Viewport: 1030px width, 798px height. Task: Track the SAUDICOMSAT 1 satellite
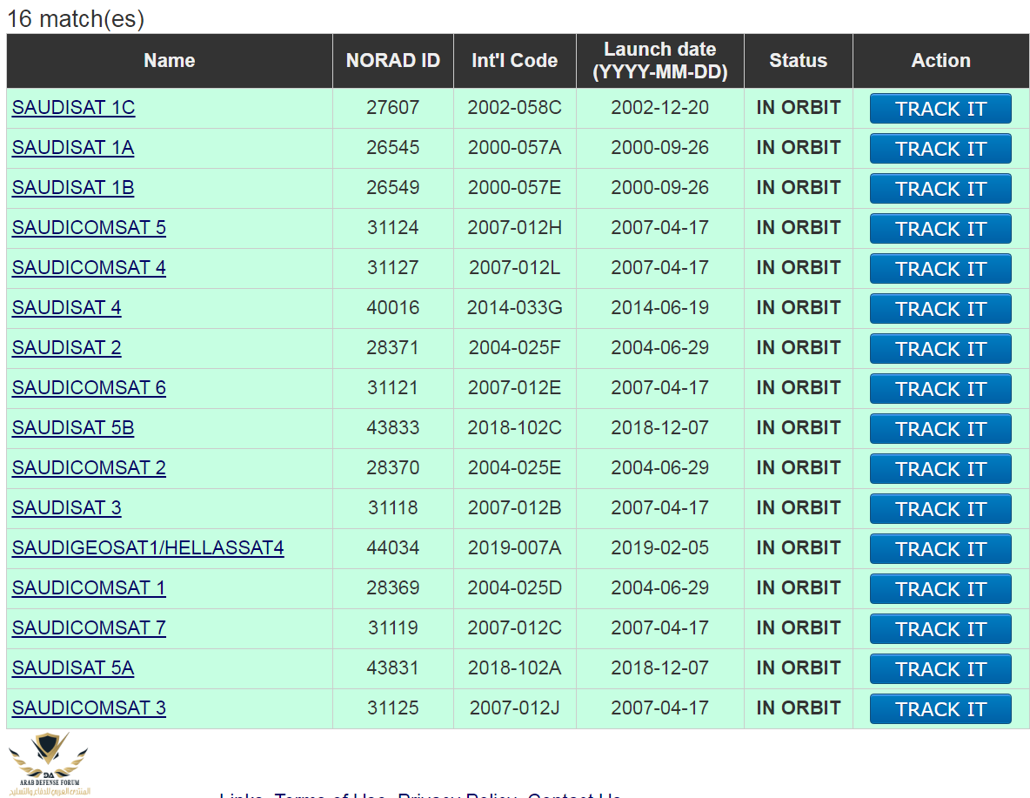click(940, 590)
